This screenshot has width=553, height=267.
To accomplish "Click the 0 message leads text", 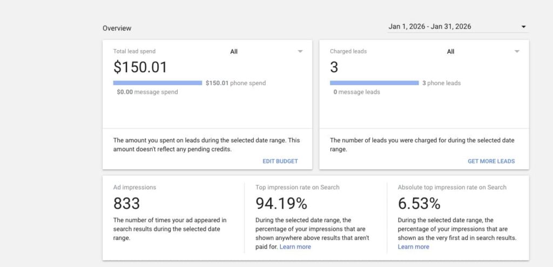I will click(356, 92).
